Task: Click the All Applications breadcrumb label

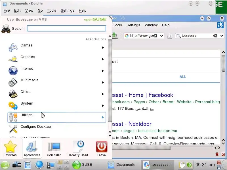Action: (96, 39)
